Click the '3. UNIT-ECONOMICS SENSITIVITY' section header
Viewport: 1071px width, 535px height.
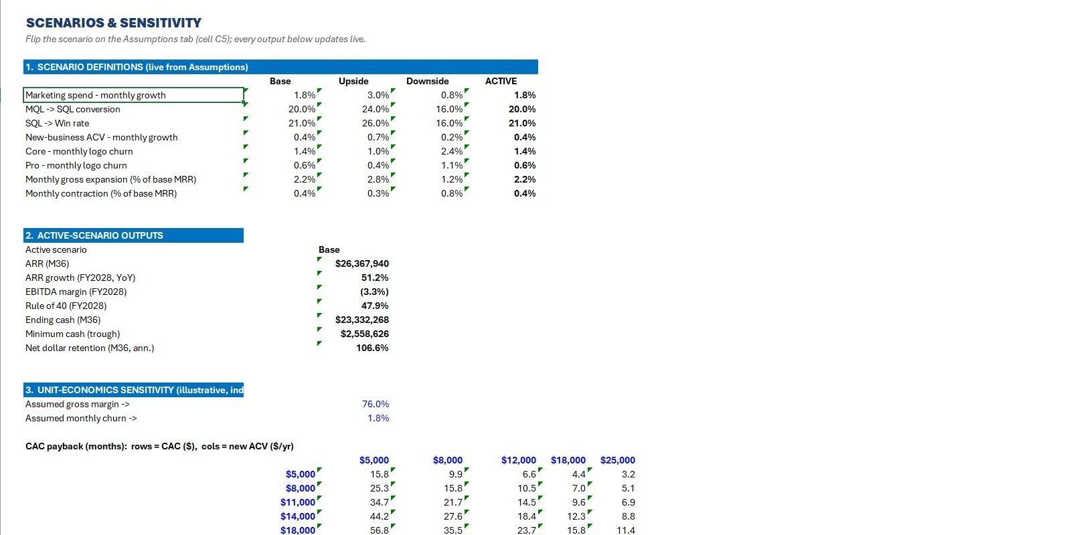coord(133,390)
